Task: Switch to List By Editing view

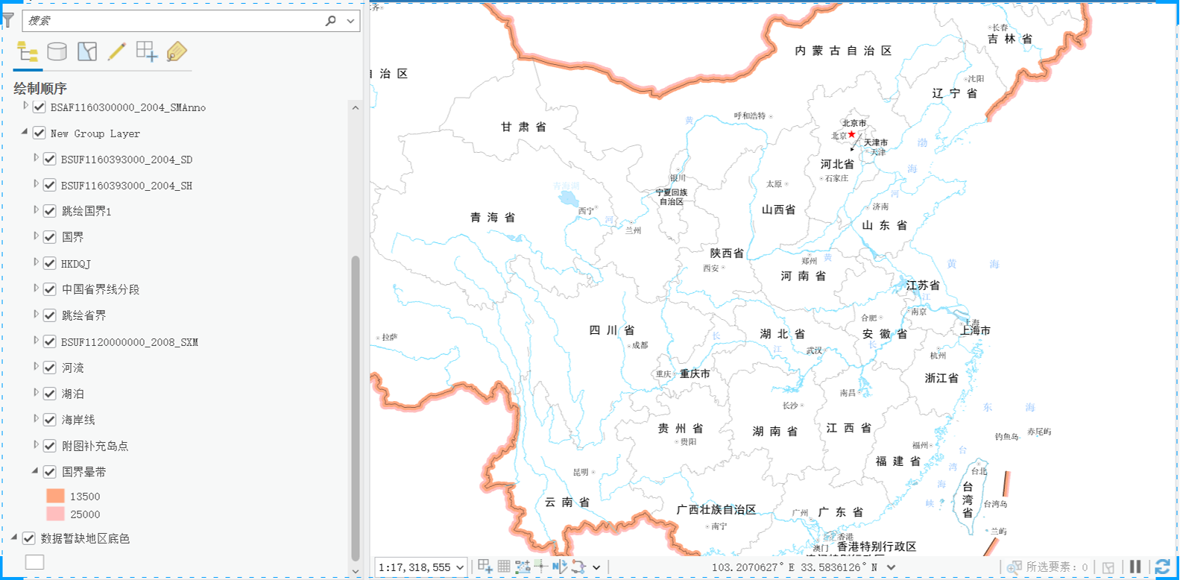Action: pyautogui.click(x=117, y=51)
